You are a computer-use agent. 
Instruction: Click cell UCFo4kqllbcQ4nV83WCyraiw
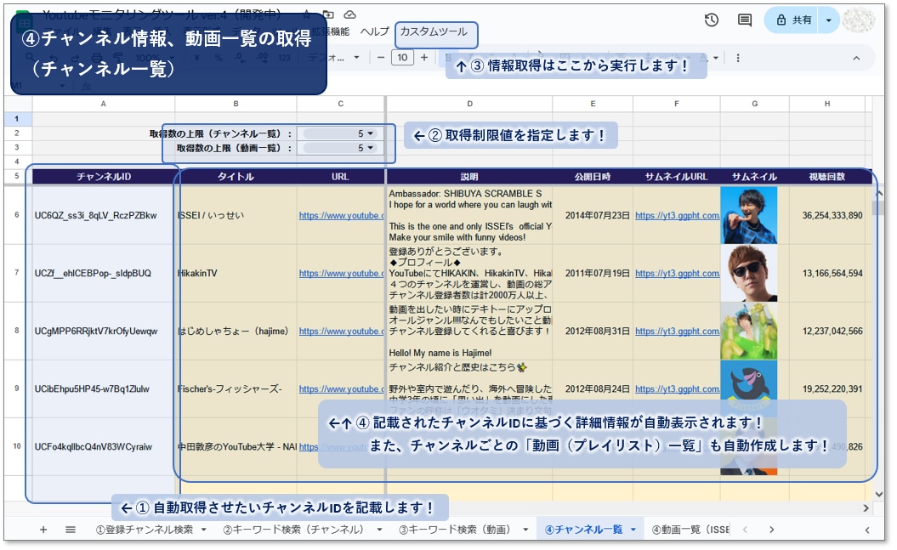tap(103, 446)
